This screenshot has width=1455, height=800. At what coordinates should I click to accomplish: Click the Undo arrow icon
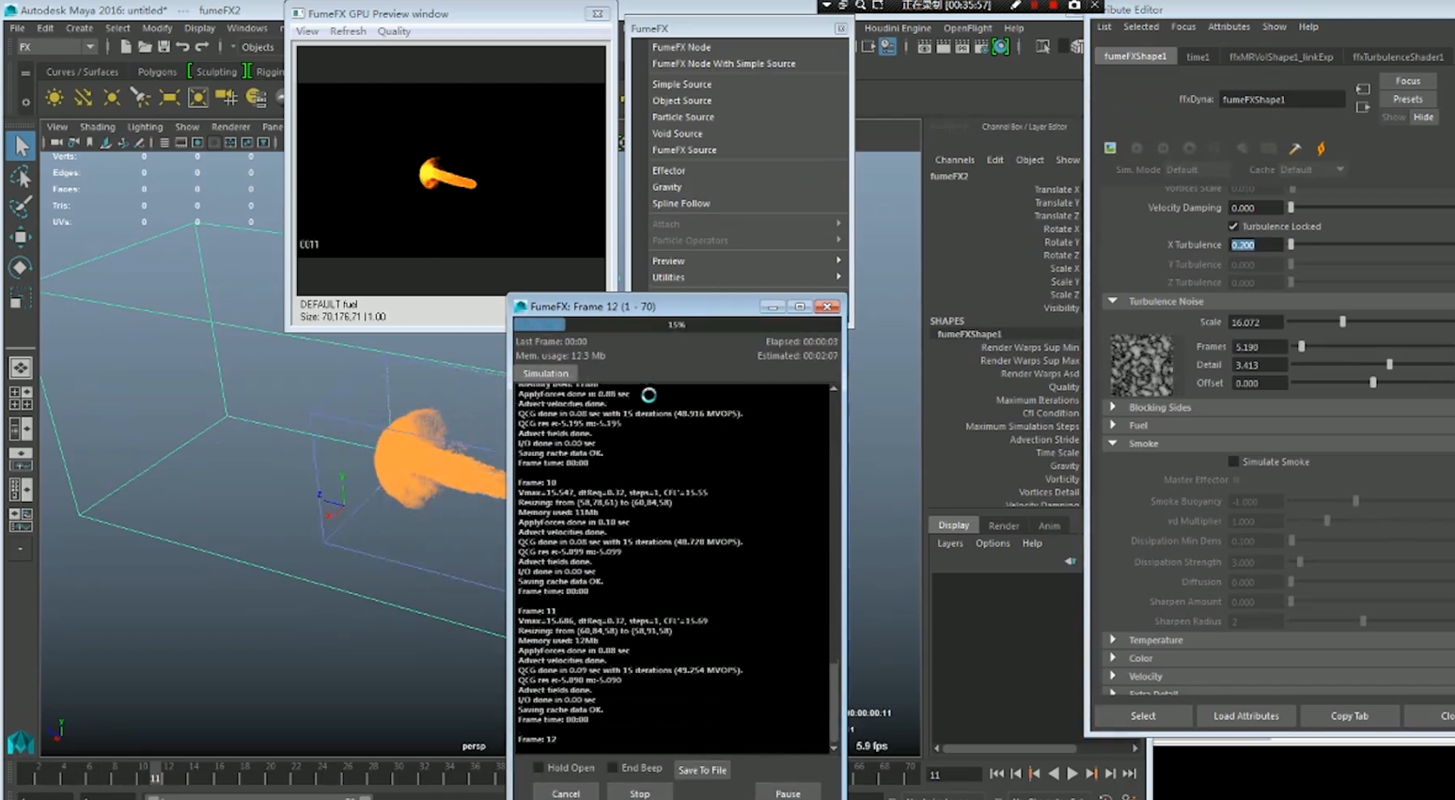click(182, 47)
